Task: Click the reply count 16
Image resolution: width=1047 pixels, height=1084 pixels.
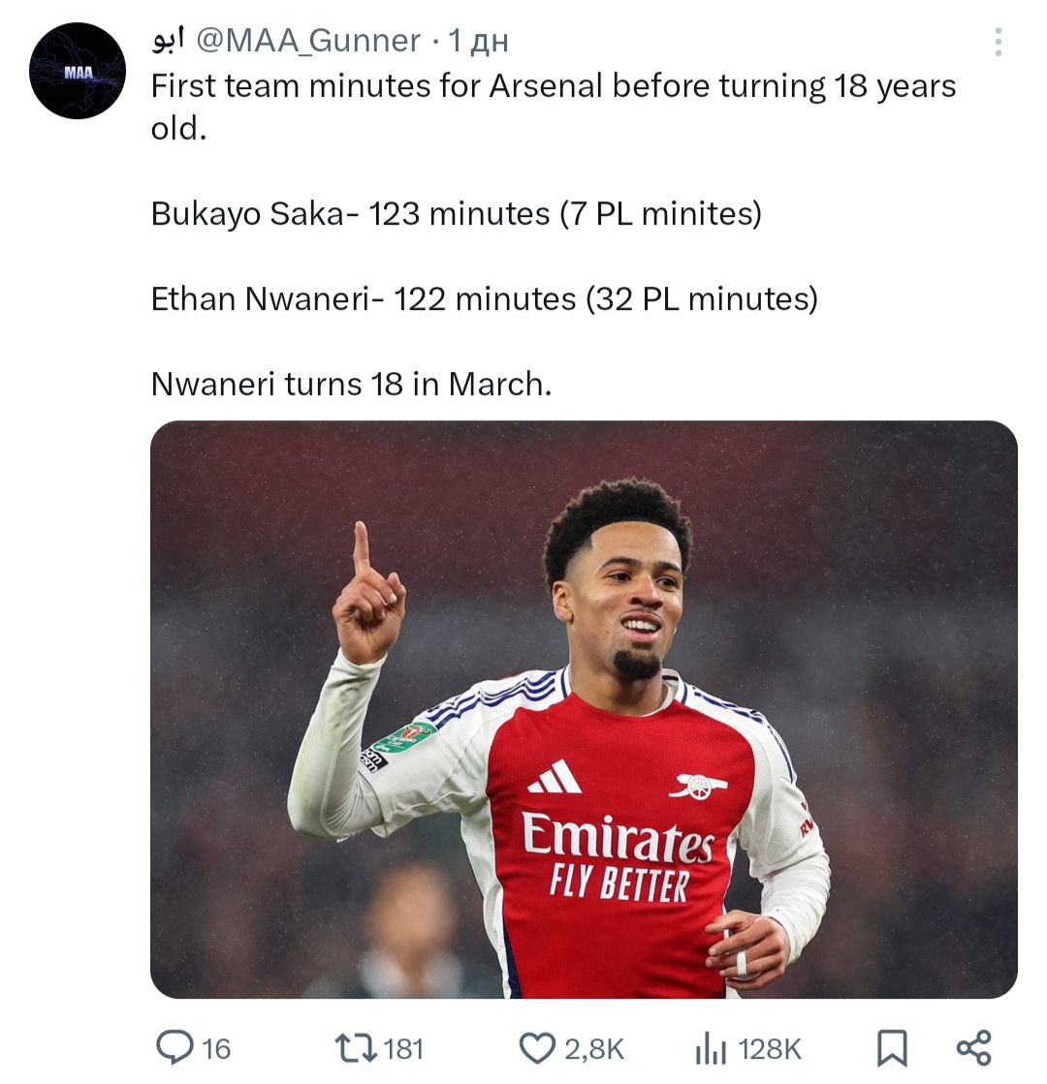Action: point(217,1049)
